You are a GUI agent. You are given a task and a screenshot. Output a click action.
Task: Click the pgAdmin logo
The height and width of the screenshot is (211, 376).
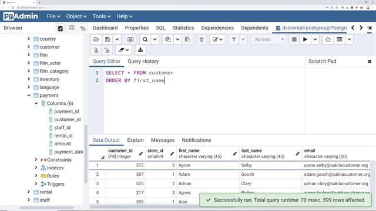pyautogui.click(x=21, y=16)
